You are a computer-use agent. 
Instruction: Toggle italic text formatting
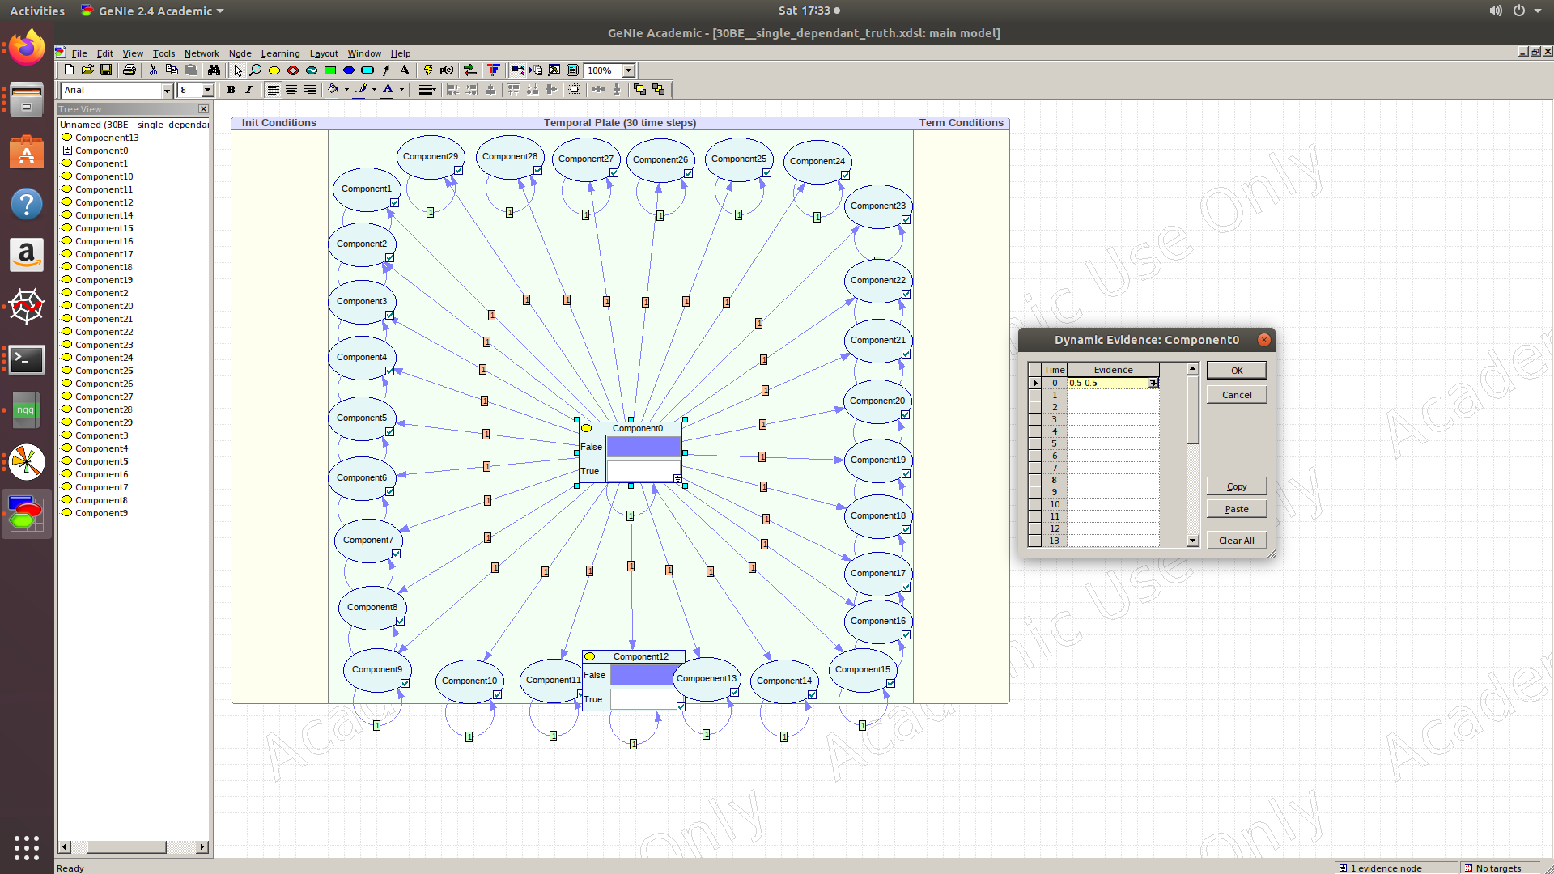coord(249,90)
